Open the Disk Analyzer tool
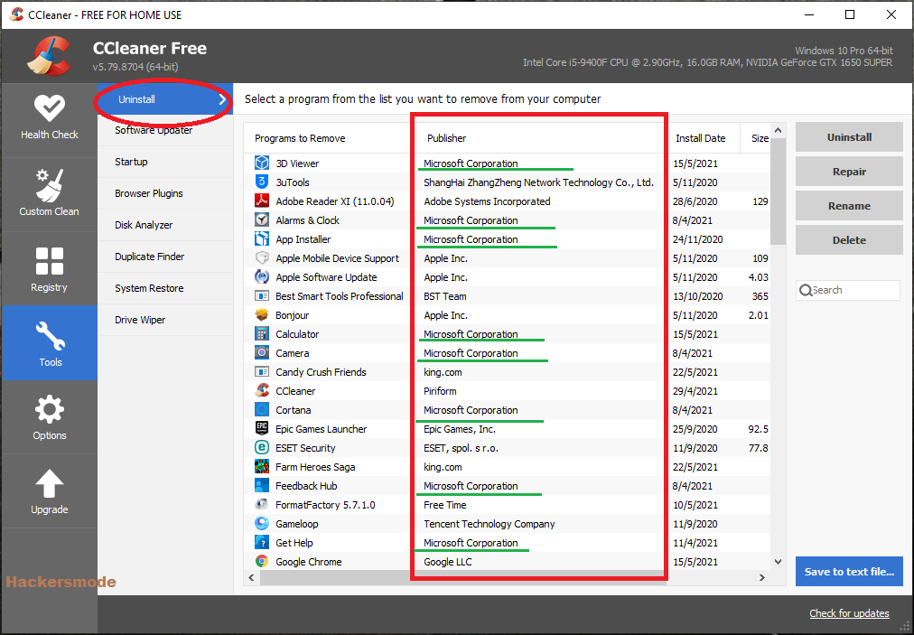The height and width of the screenshot is (635, 914). click(165, 225)
